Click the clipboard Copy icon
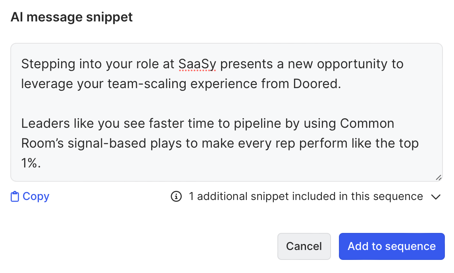Screen dimensions: 454x273 coord(15,197)
